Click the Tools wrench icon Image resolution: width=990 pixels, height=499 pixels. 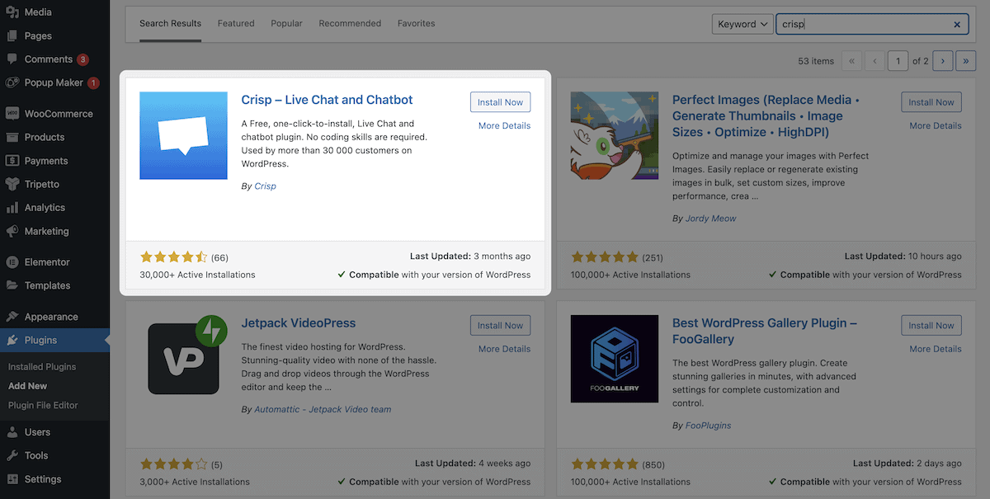(x=12, y=455)
